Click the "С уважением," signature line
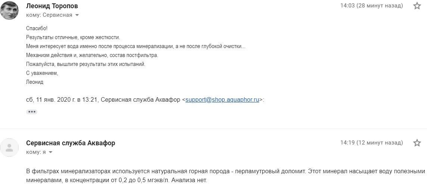The width and height of the screenshot is (427, 184). [x=42, y=73]
